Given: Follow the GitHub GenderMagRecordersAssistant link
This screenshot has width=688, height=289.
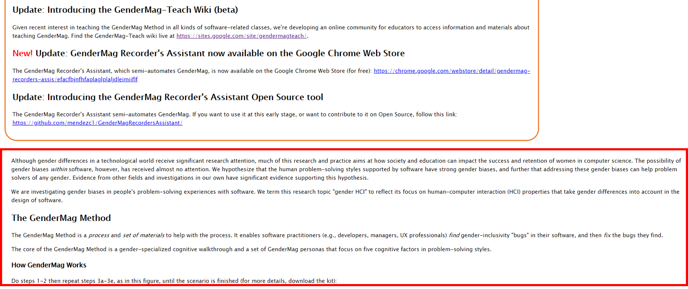Looking at the screenshot, I should (x=97, y=123).
